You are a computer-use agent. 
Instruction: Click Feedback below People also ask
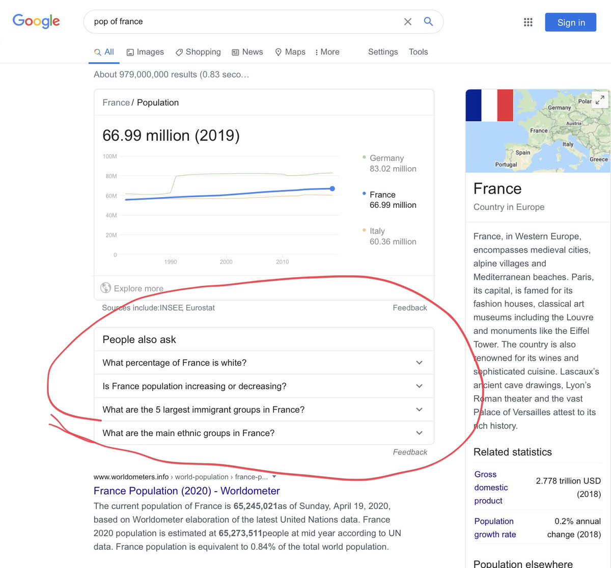click(x=410, y=452)
